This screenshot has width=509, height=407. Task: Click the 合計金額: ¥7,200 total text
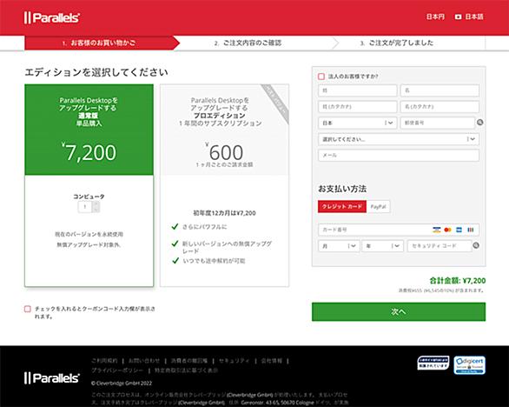pyautogui.click(x=458, y=281)
